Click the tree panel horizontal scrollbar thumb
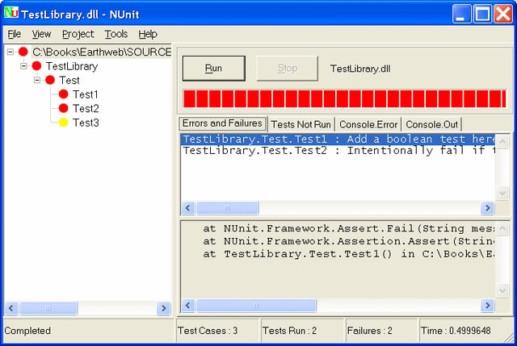The image size is (517, 346). pyautogui.click(x=48, y=308)
